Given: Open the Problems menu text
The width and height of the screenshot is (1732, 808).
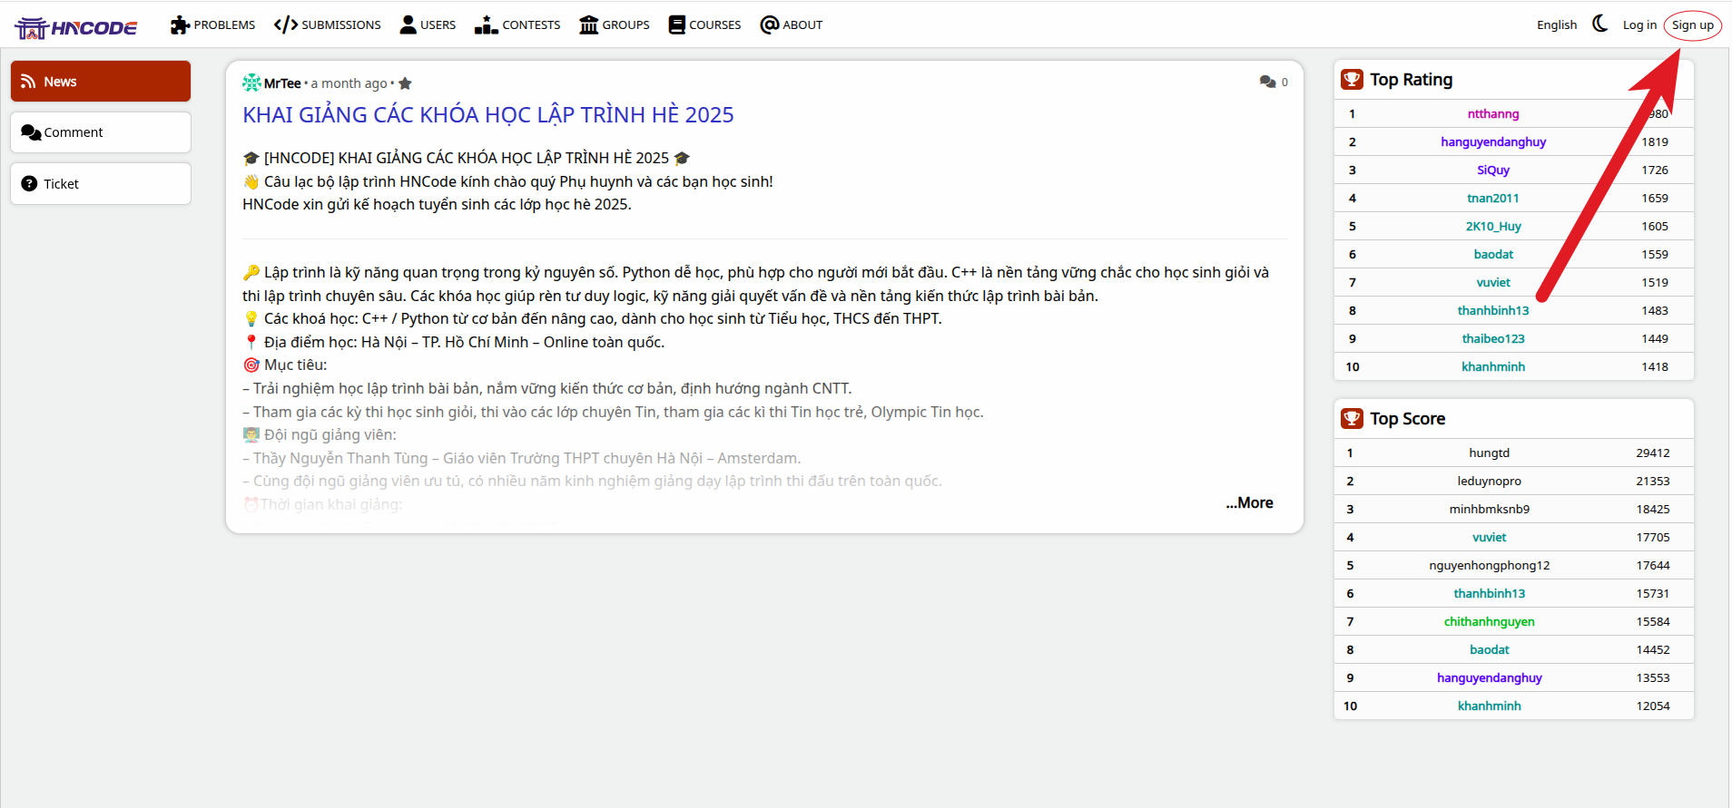Looking at the screenshot, I should (x=224, y=25).
